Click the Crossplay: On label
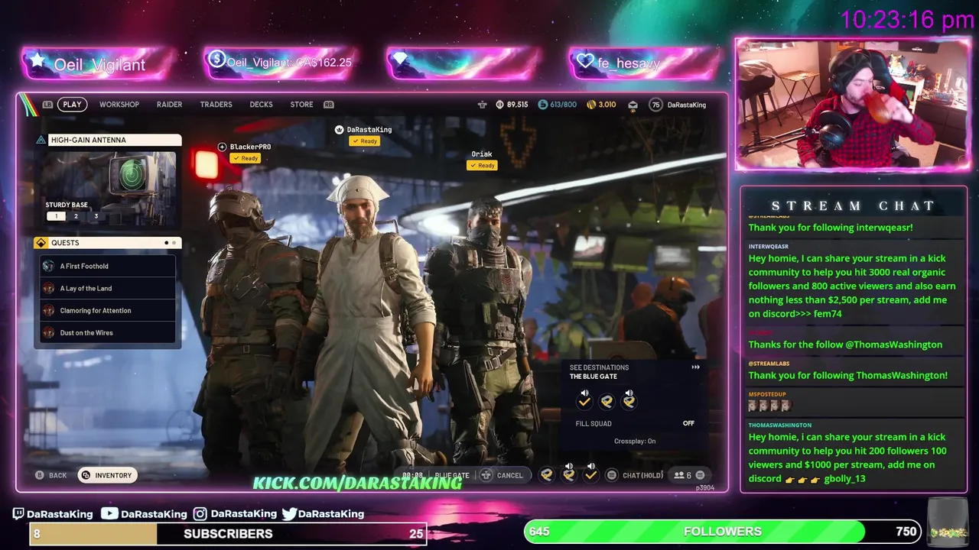 (635, 441)
